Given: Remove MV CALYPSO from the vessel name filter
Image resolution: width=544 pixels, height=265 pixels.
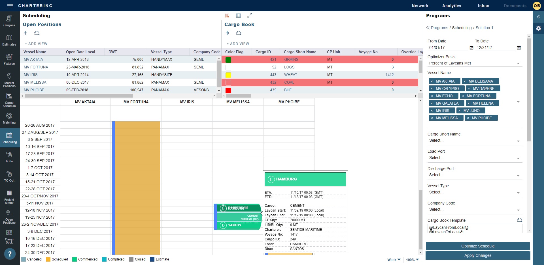Looking at the screenshot, I should [432, 88].
